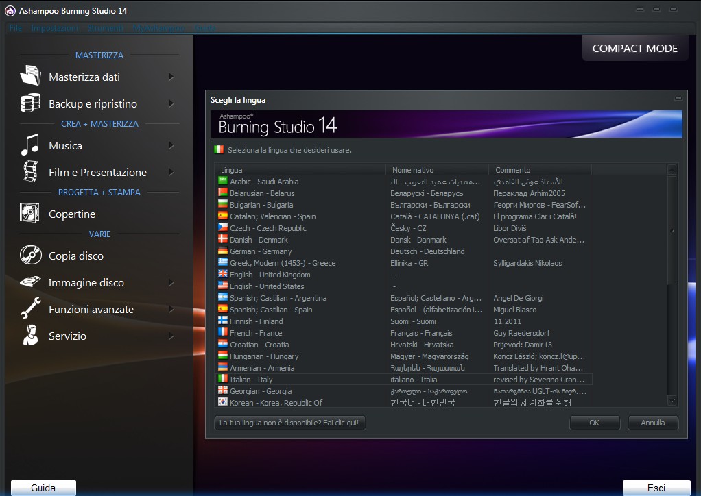Select 'Armenian - Armenia' language row

click(x=404, y=368)
